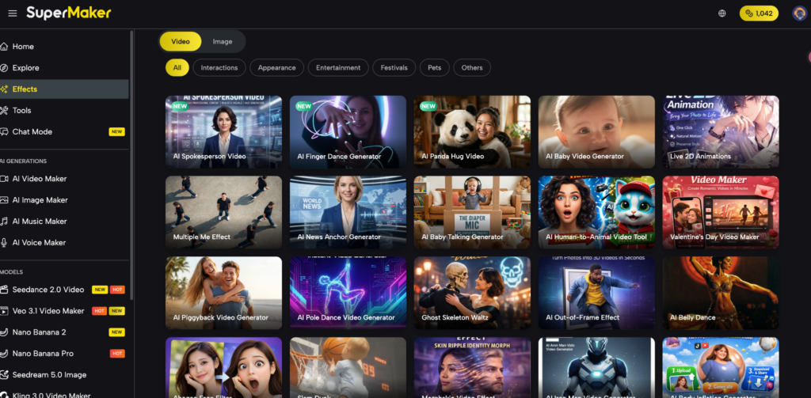
Task: Open AI Voice Maker in sidebar
Action: (39, 243)
